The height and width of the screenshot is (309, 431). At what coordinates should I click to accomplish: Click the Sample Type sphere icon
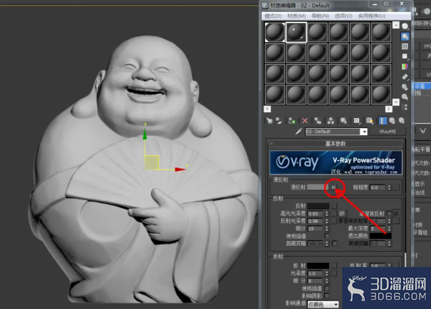coord(405,27)
